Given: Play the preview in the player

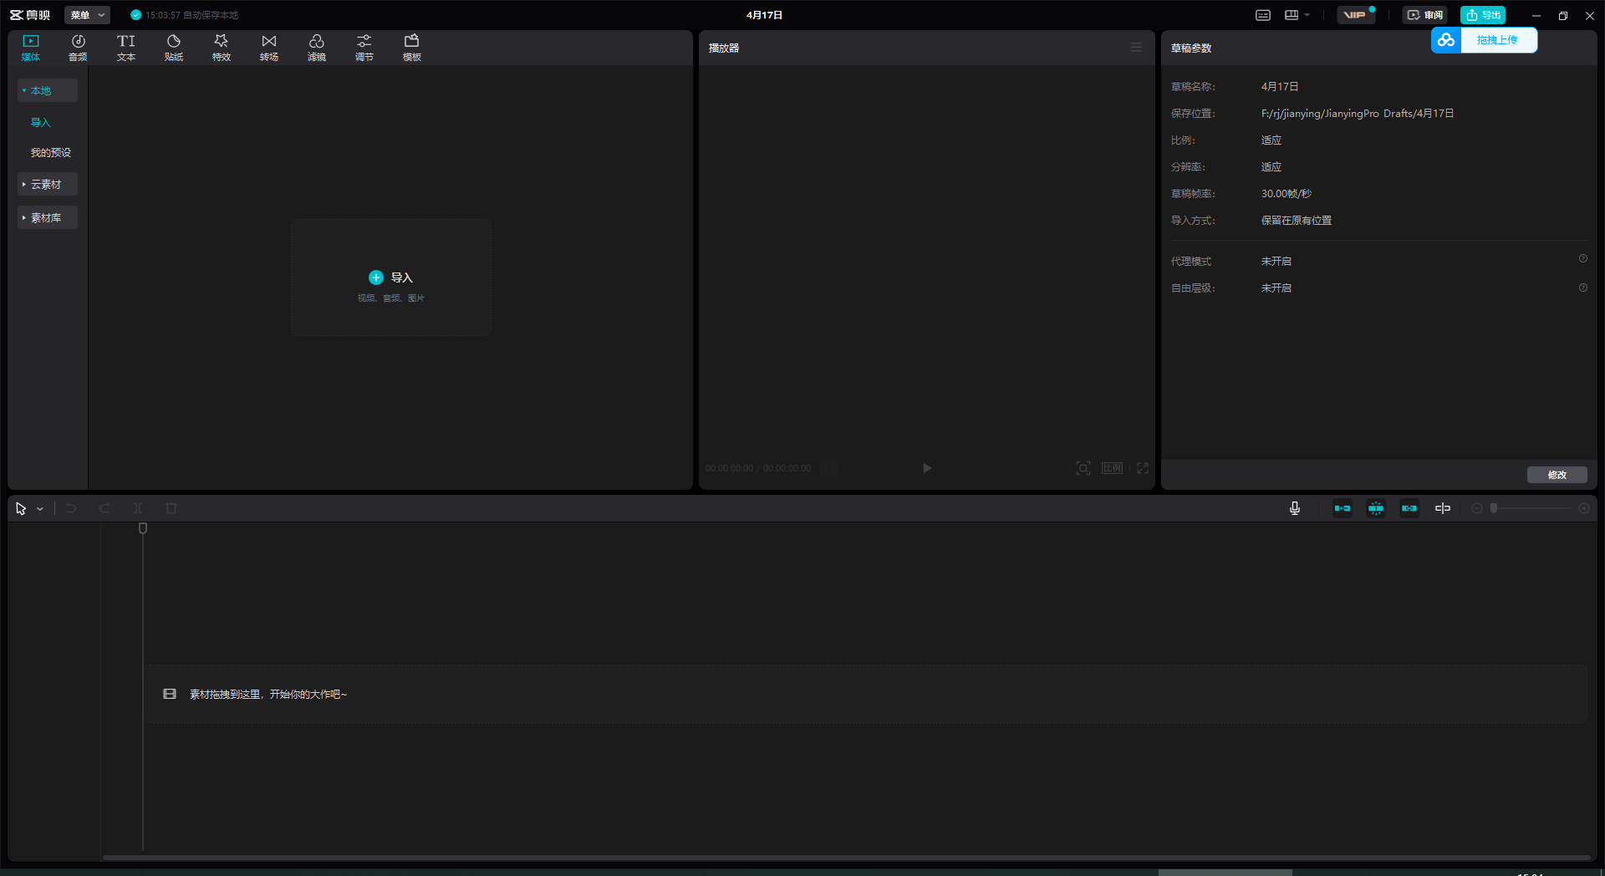Looking at the screenshot, I should pyautogui.click(x=927, y=468).
